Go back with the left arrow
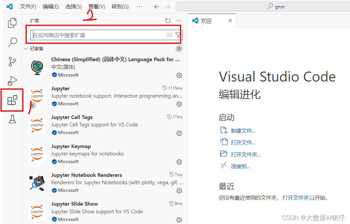 coord(157,7)
